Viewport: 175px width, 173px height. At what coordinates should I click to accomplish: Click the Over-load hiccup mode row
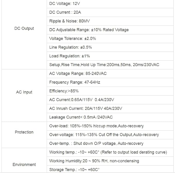tap(96, 126)
